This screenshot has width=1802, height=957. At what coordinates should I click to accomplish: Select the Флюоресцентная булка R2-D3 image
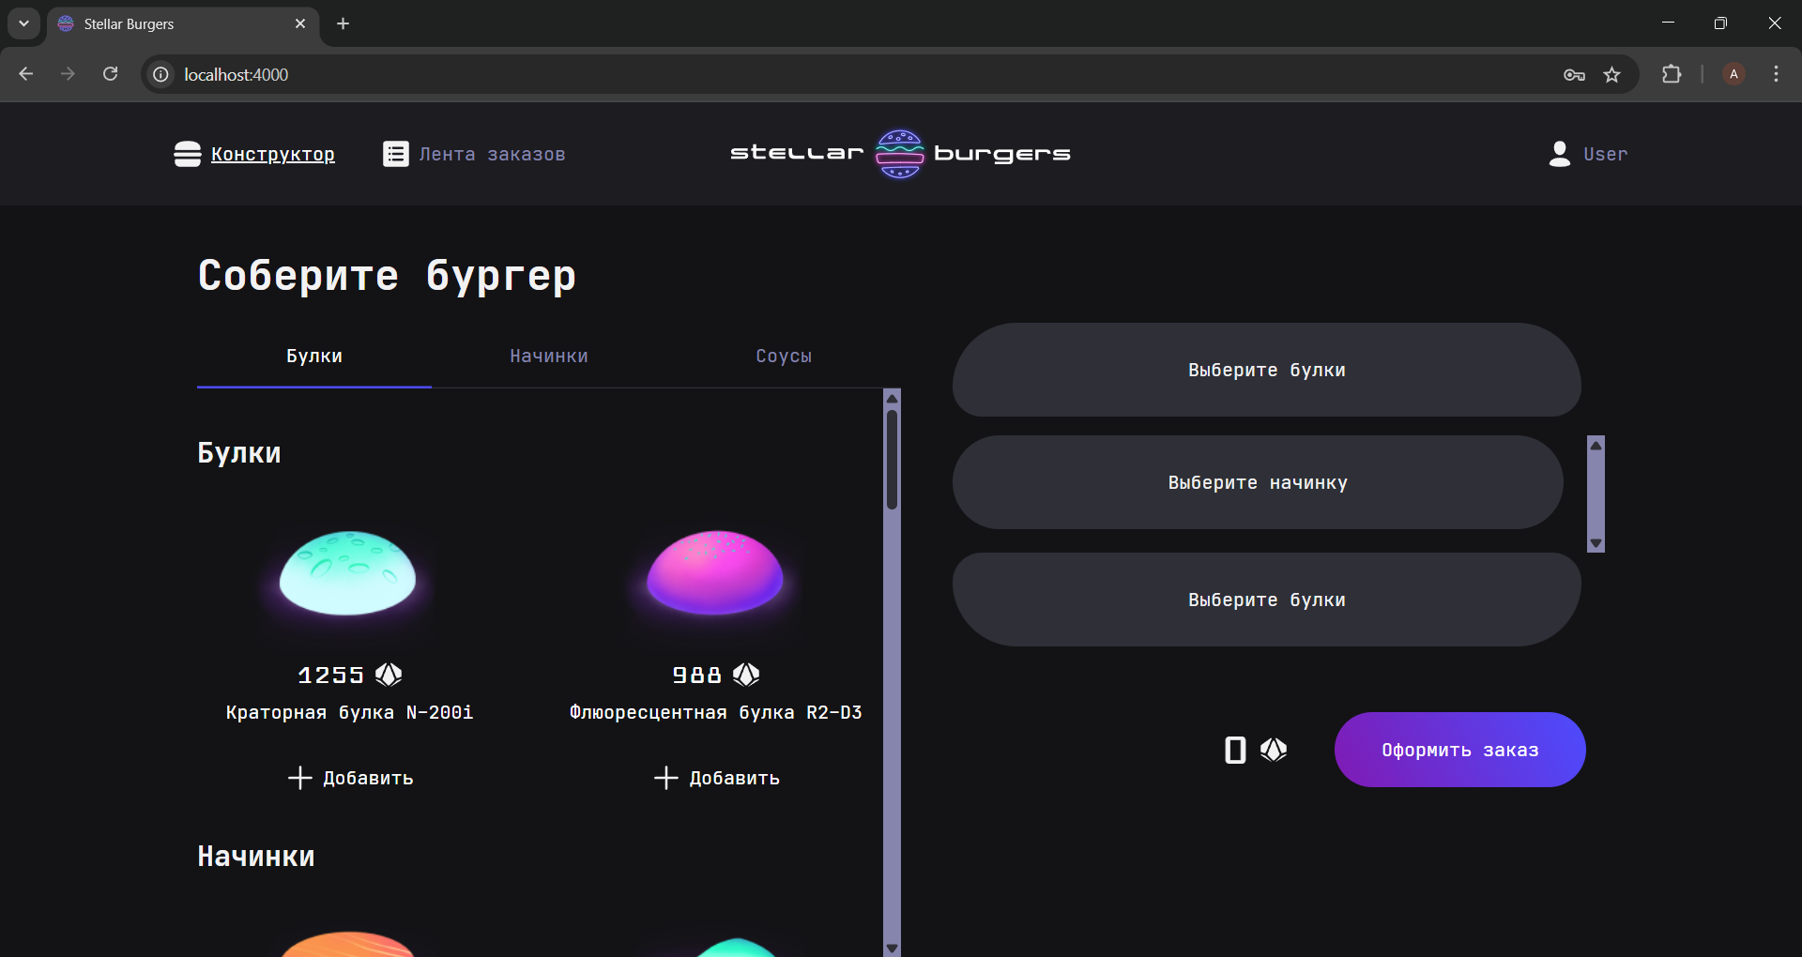pyautogui.click(x=715, y=572)
